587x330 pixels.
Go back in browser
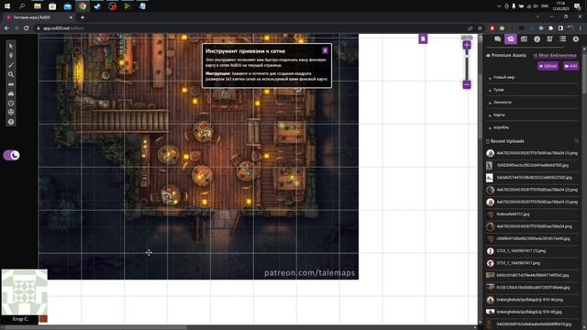point(6,28)
